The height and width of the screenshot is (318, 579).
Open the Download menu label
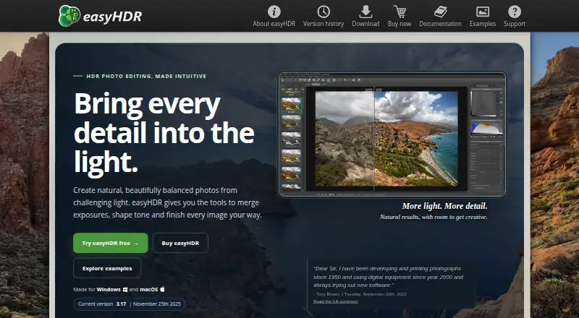point(365,24)
